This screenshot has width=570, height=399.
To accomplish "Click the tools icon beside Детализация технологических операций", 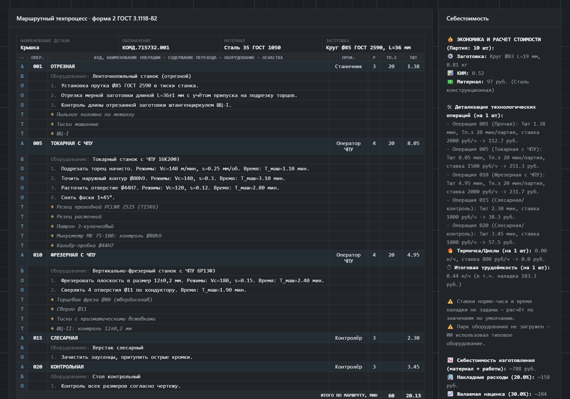I will coord(449,107).
